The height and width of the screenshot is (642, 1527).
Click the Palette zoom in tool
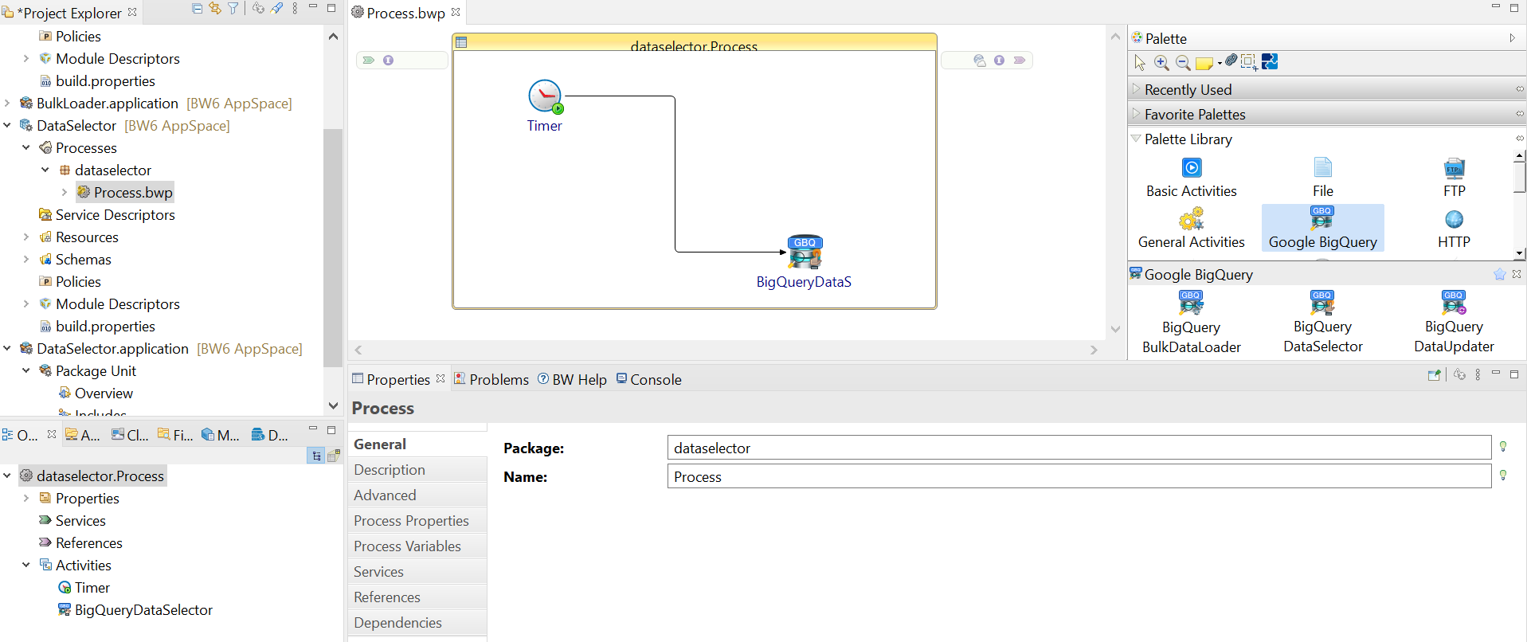click(x=1161, y=62)
